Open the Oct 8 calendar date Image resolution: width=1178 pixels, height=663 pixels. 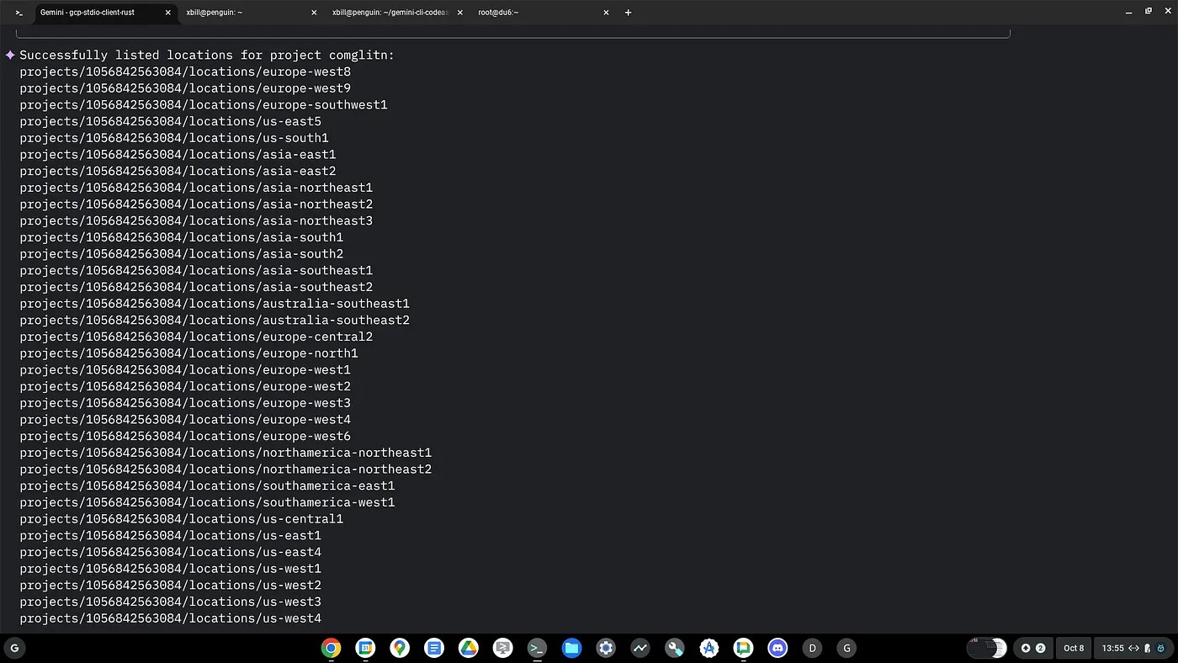tap(1074, 648)
